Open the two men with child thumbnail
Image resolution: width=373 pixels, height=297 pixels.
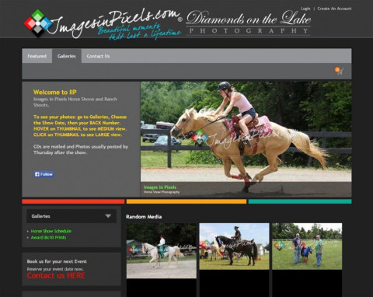(x=307, y=246)
